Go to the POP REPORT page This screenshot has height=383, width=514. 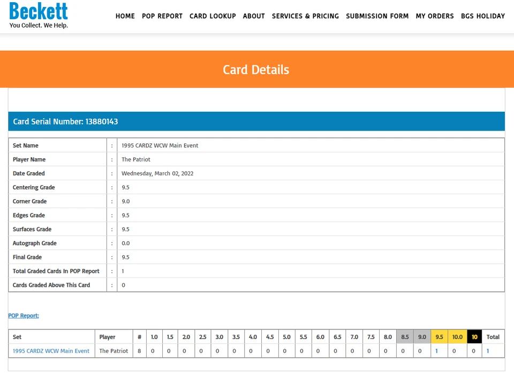162,16
